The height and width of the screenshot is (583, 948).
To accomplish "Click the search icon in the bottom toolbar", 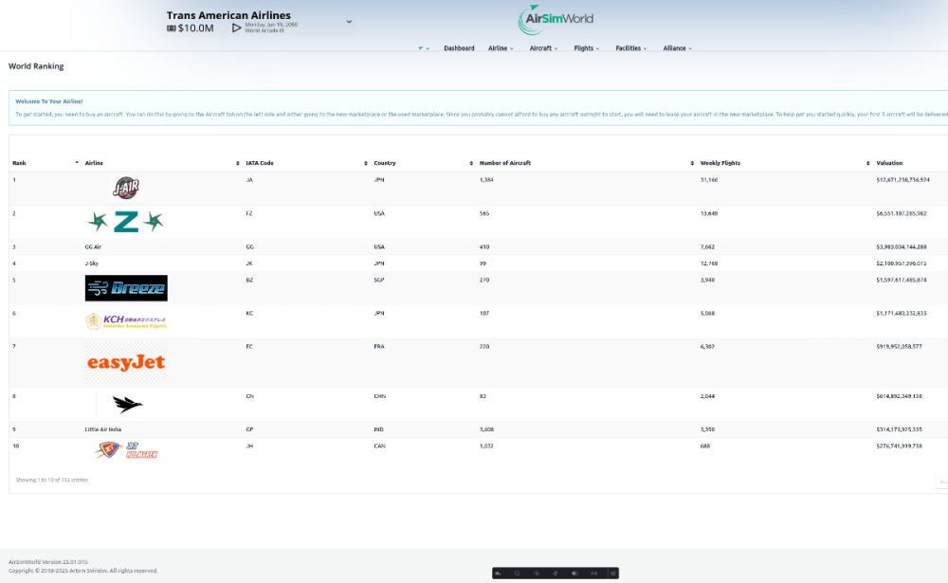I will pos(517,573).
